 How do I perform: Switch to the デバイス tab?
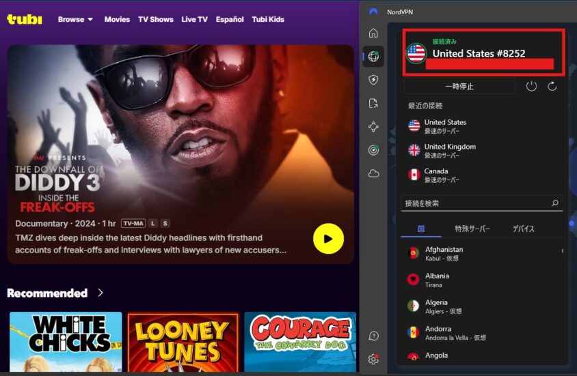(x=524, y=229)
